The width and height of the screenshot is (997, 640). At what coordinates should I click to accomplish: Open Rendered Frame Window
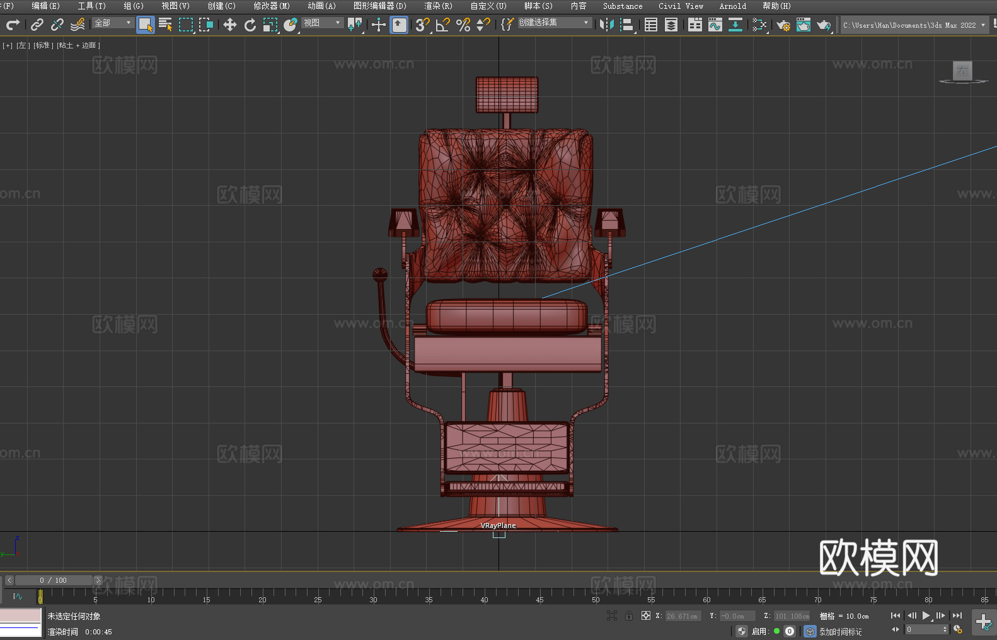click(x=804, y=25)
